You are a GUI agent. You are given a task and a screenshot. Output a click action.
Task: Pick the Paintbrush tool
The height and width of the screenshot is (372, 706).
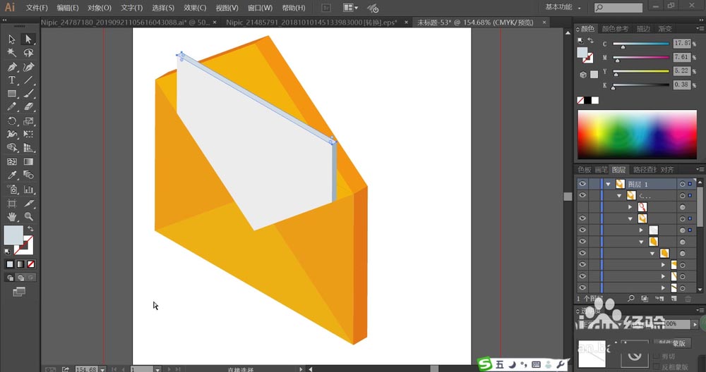click(x=28, y=94)
